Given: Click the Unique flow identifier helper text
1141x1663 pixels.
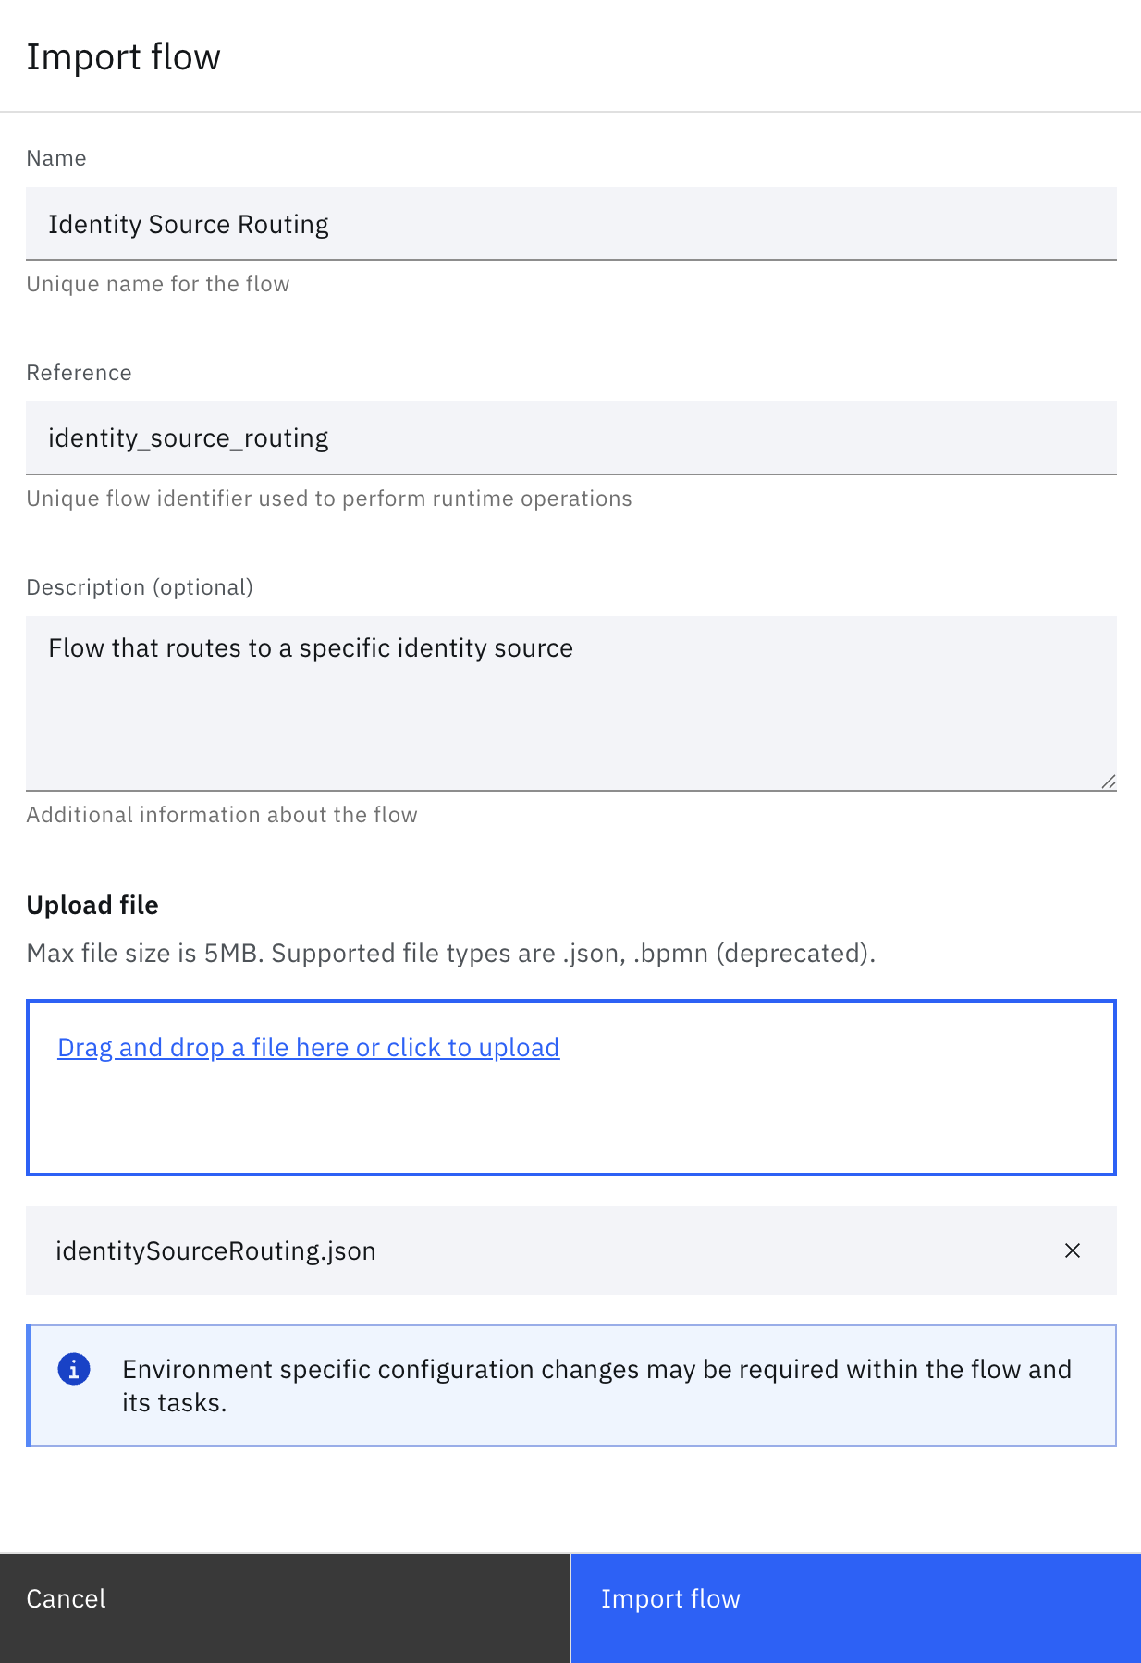Looking at the screenshot, I should (x=329, y=499).
